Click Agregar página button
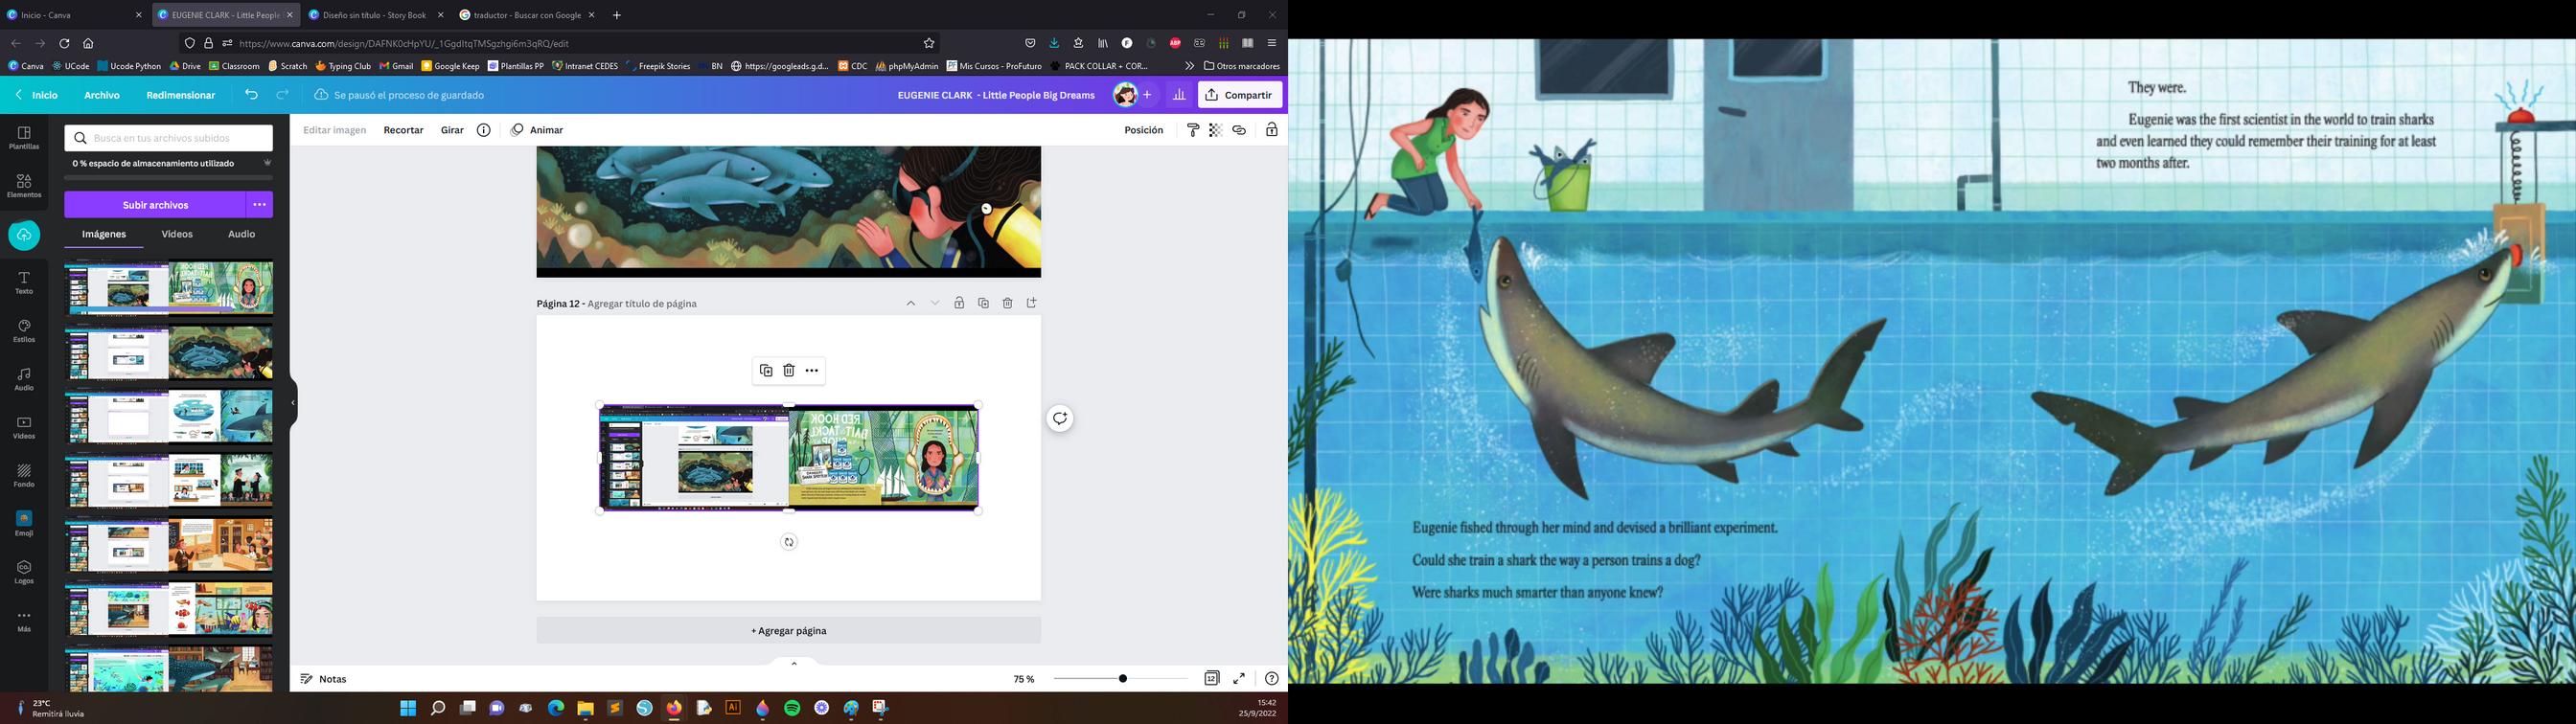 click(789, 631)
